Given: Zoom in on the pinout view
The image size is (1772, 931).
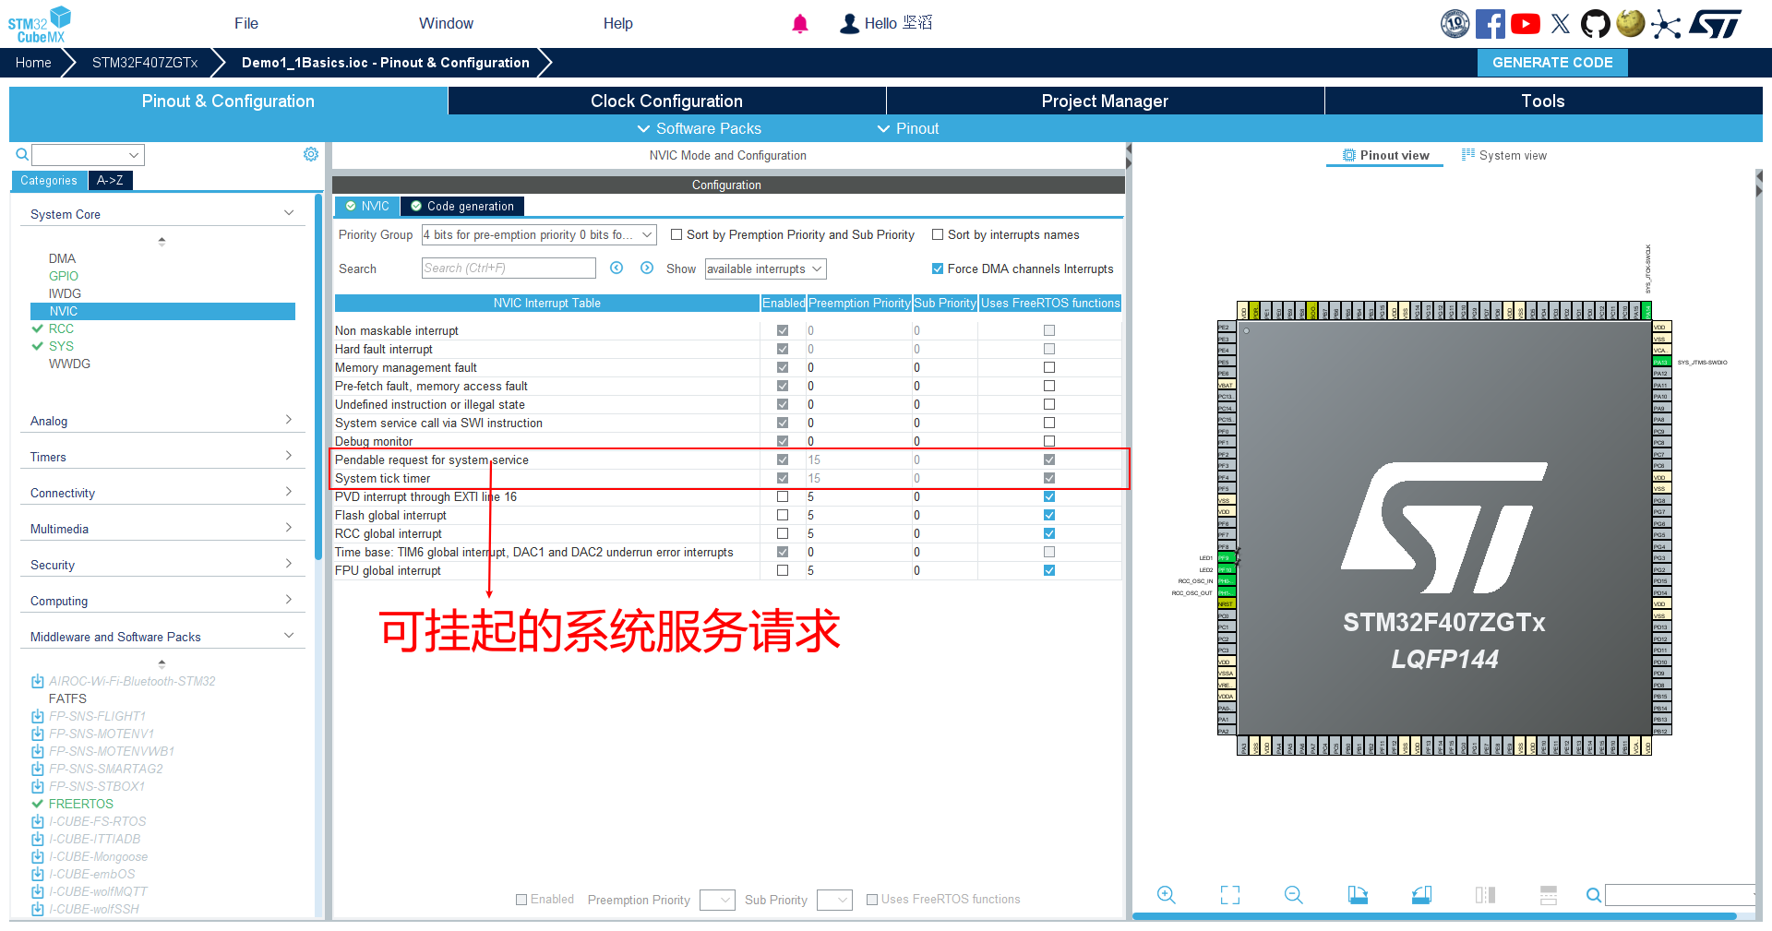Looking at the screenshot, I should tap(1167, 895).
